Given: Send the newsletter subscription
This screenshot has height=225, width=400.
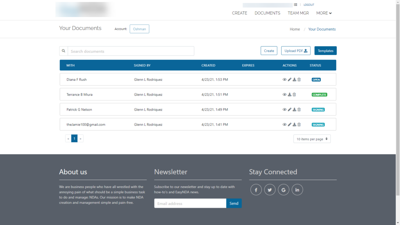Looking at the screenshot, I should (x=234, y=203).
